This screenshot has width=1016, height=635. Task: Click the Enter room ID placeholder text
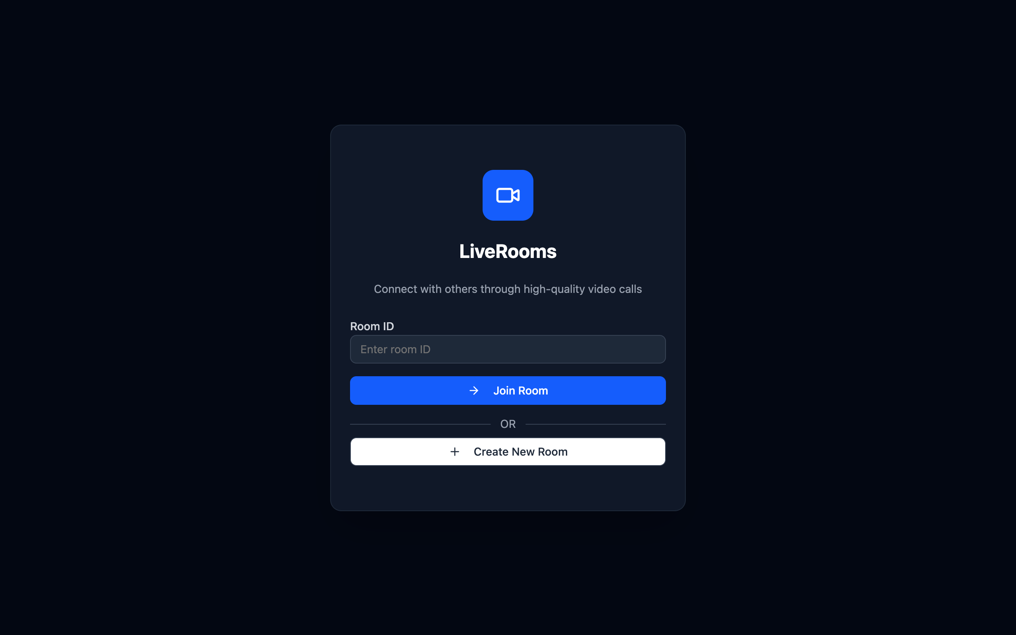coord(395,349)
